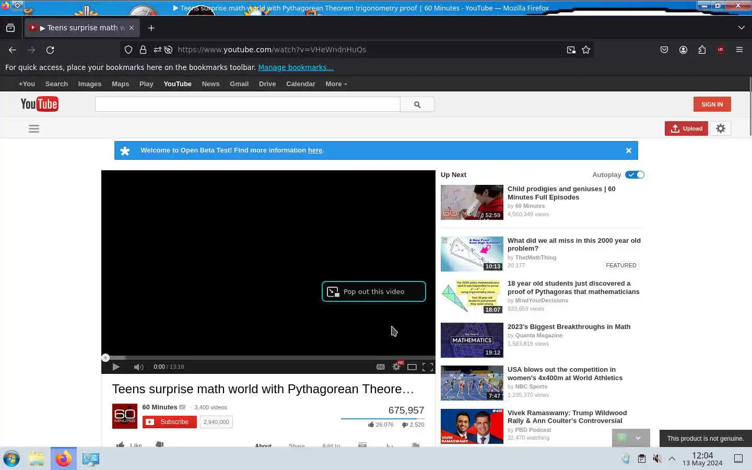Open the player quality settings gear
Viewport: 752px width, 470px height.
pos(397,367)
